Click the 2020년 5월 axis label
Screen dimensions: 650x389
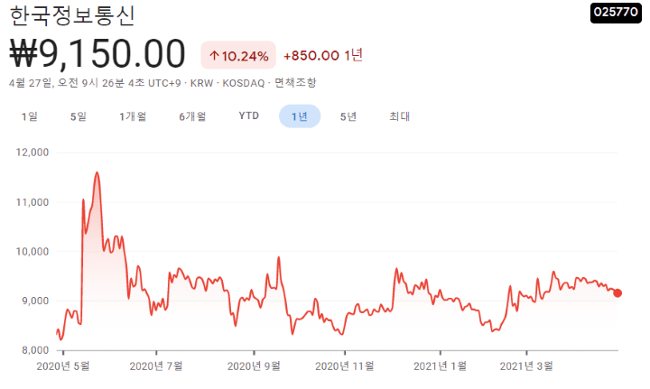(x=63, y=366)
